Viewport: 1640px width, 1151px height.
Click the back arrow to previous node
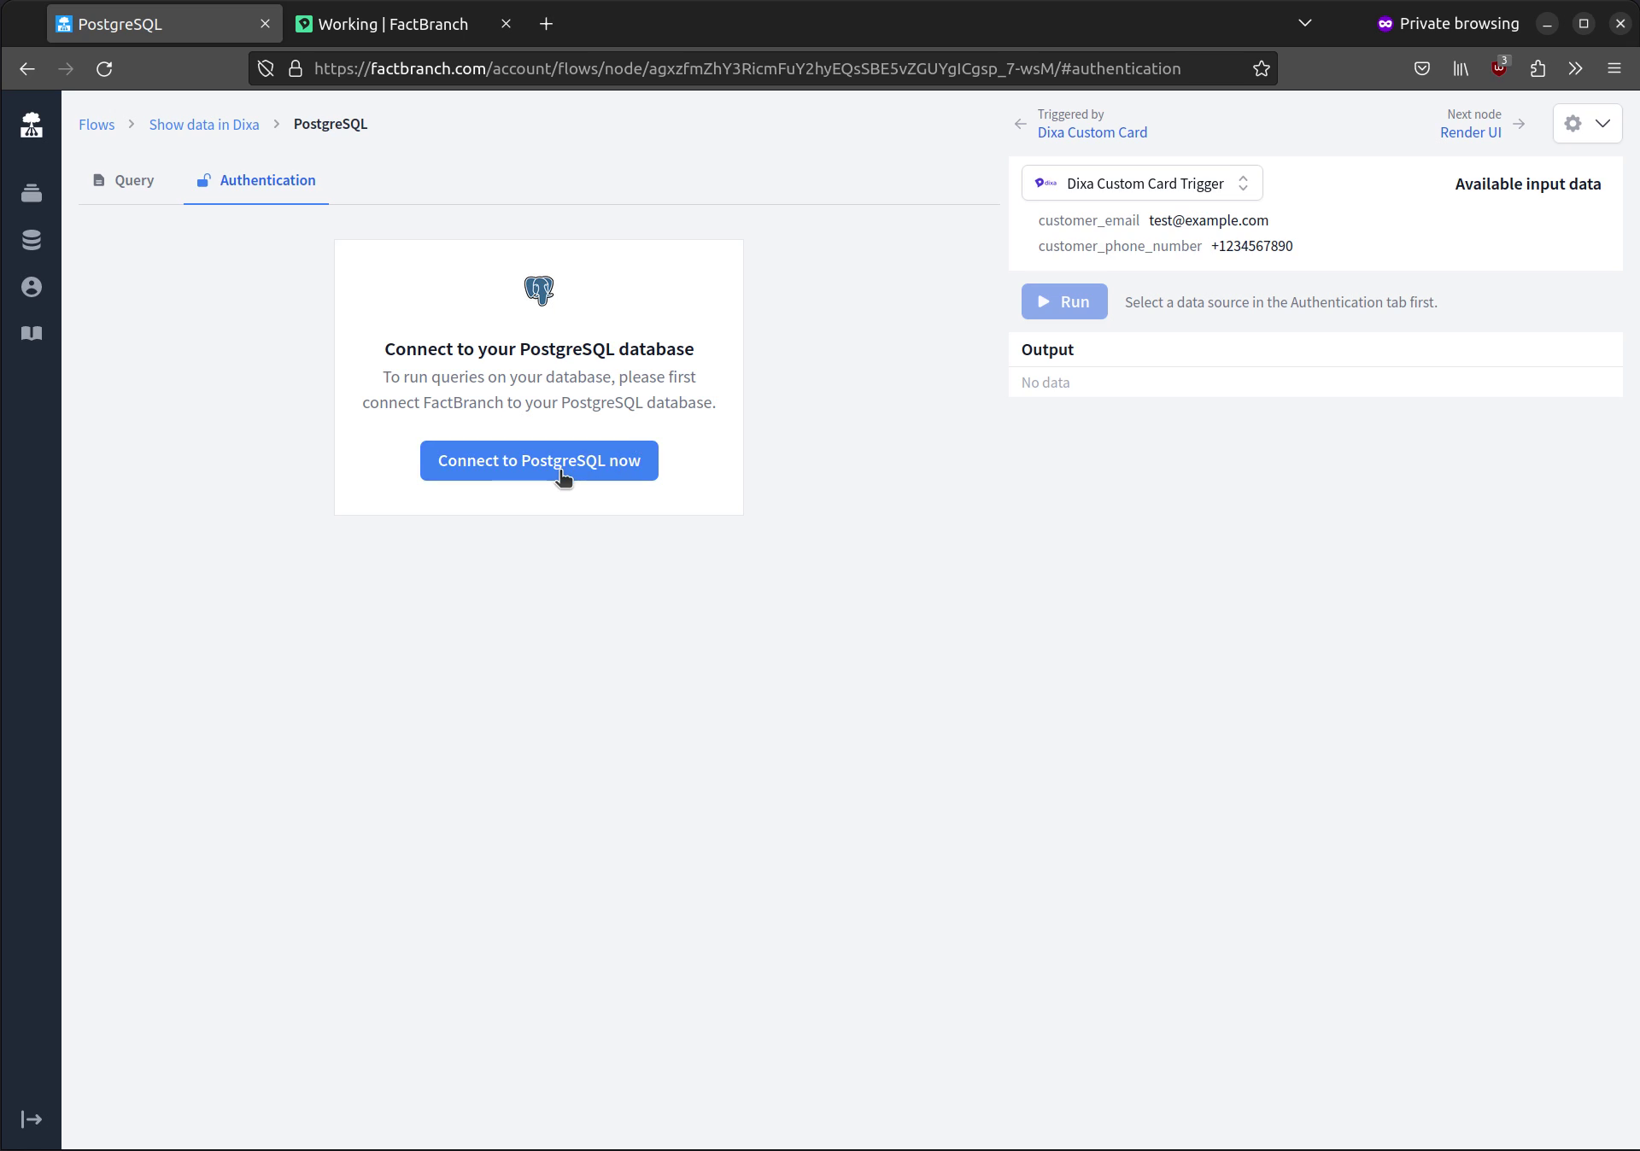tap(1021, 123)
